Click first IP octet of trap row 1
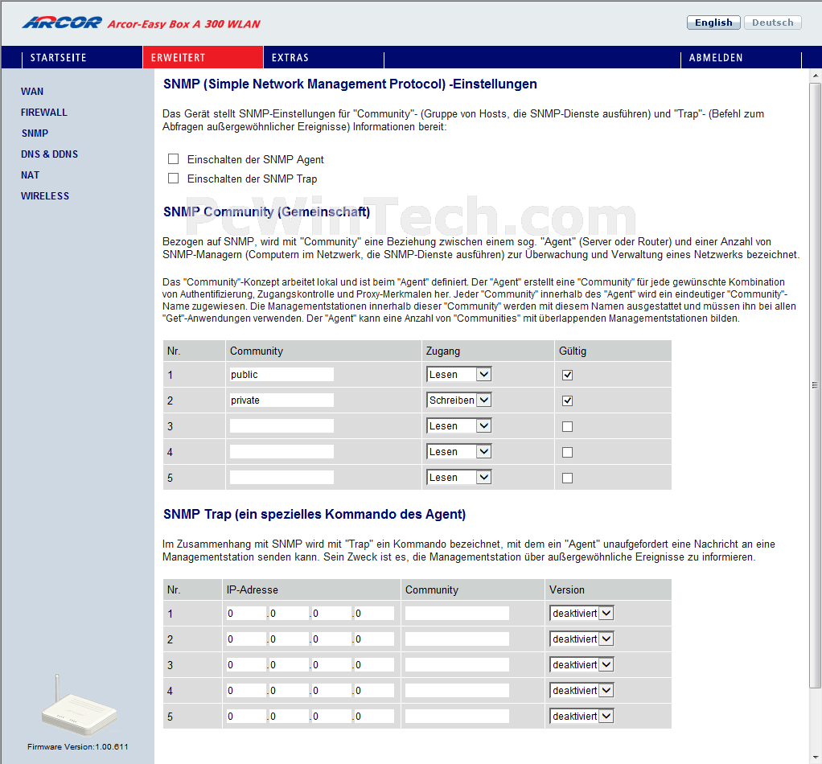822x764 pixels. click(x=246, y=613)
